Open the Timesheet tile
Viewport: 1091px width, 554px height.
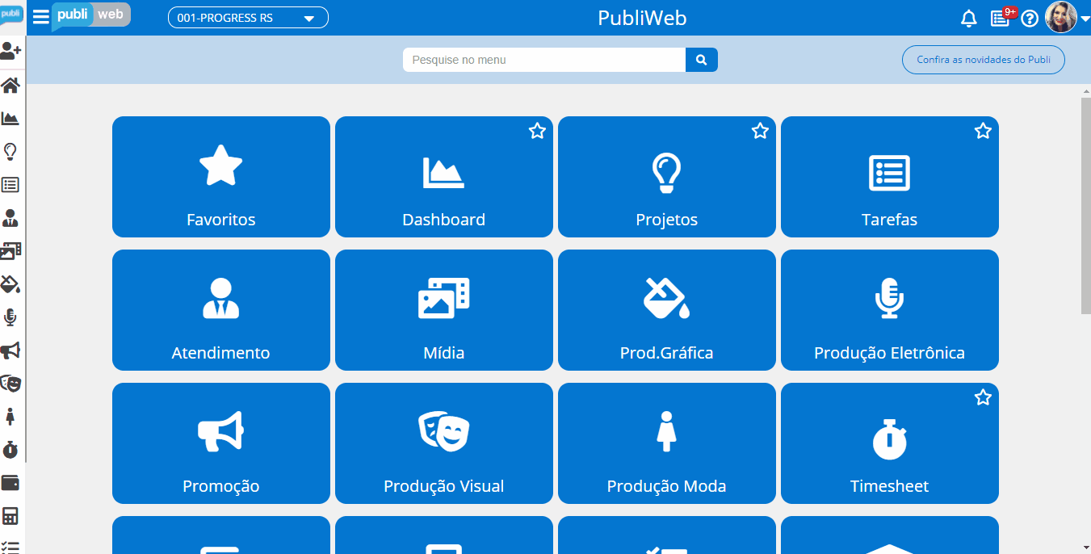pyautogui.click(x=890, y=443)
